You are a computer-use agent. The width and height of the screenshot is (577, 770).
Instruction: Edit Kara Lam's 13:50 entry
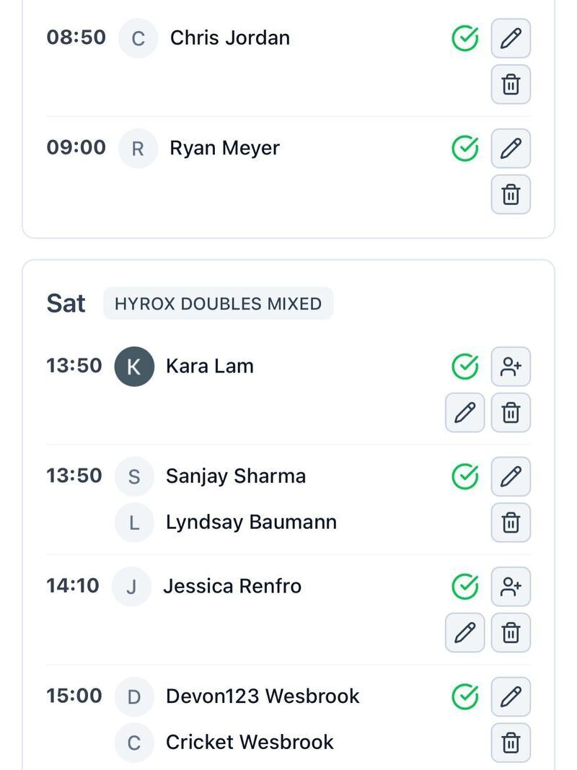pyautogui.click(x=464, y=413)
